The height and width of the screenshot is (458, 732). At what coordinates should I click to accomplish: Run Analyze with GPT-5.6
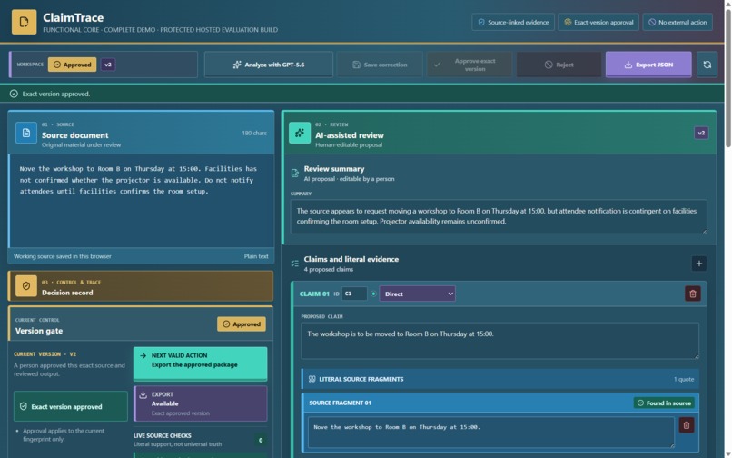pyautogui.click(x=269, y=65)
